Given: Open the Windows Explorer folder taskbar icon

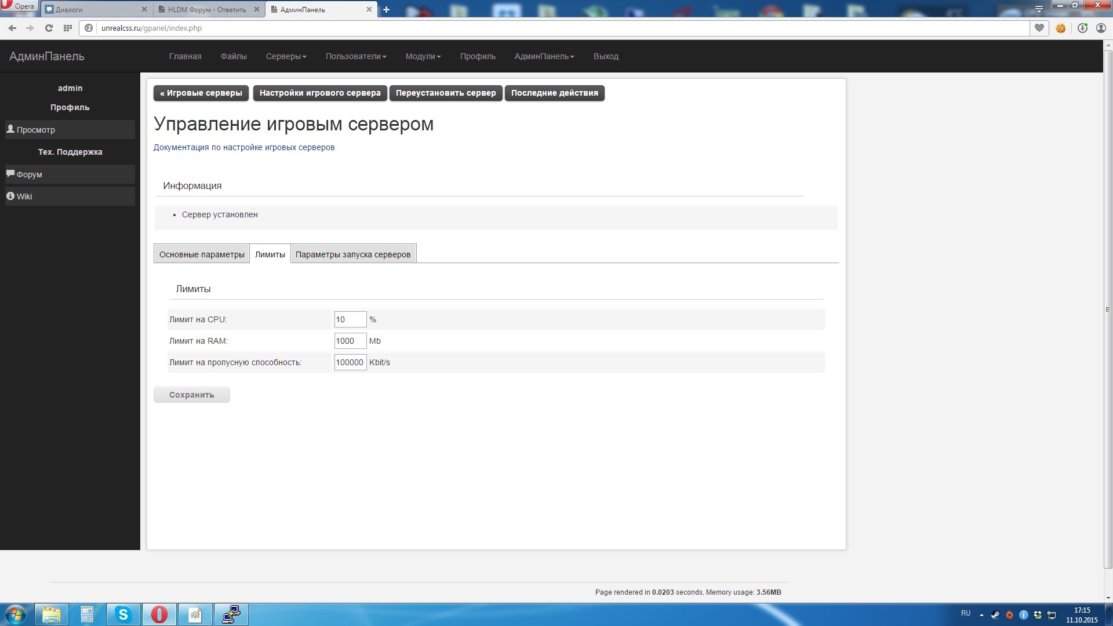Looking at the screenshot, I should tap(52, 614).
